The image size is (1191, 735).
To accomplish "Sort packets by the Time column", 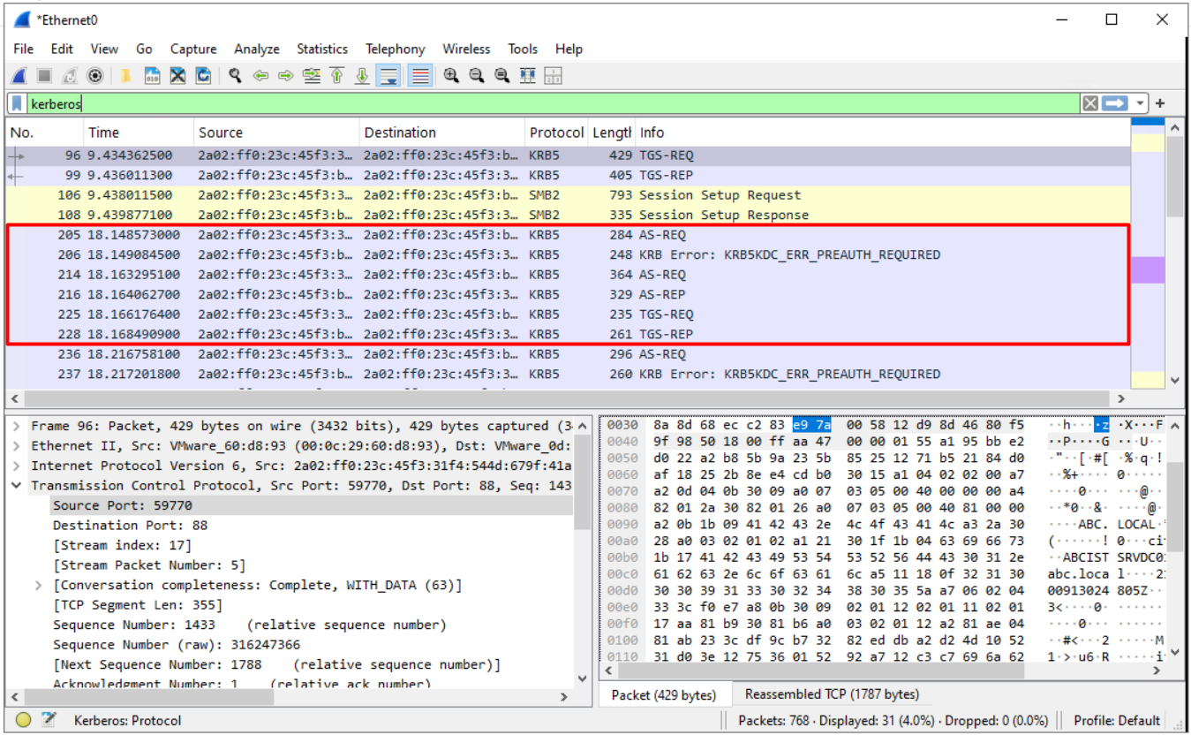I will coord(139,133).
